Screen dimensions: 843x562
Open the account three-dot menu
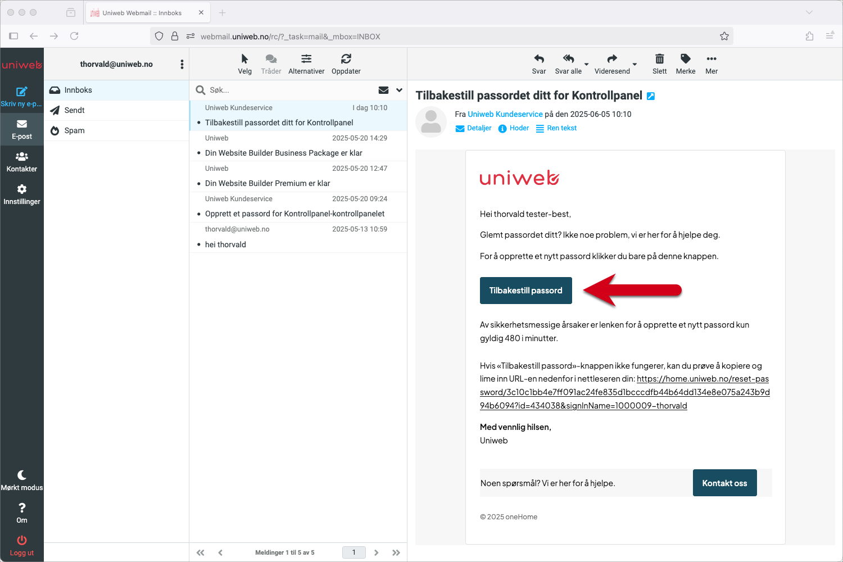pyautogui.click(x=182, y=64)
